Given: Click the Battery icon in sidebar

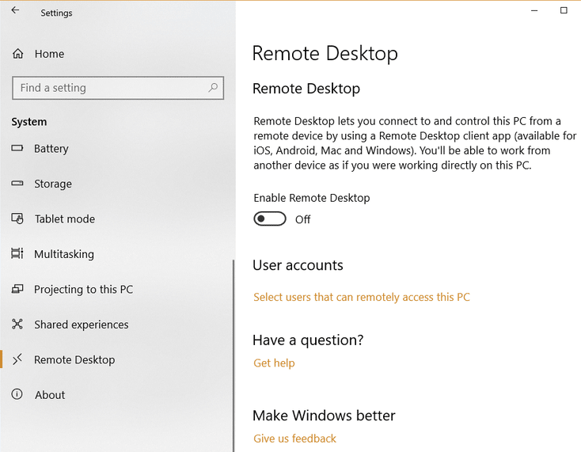Looking at the screenshot, I should pos(17,148).
